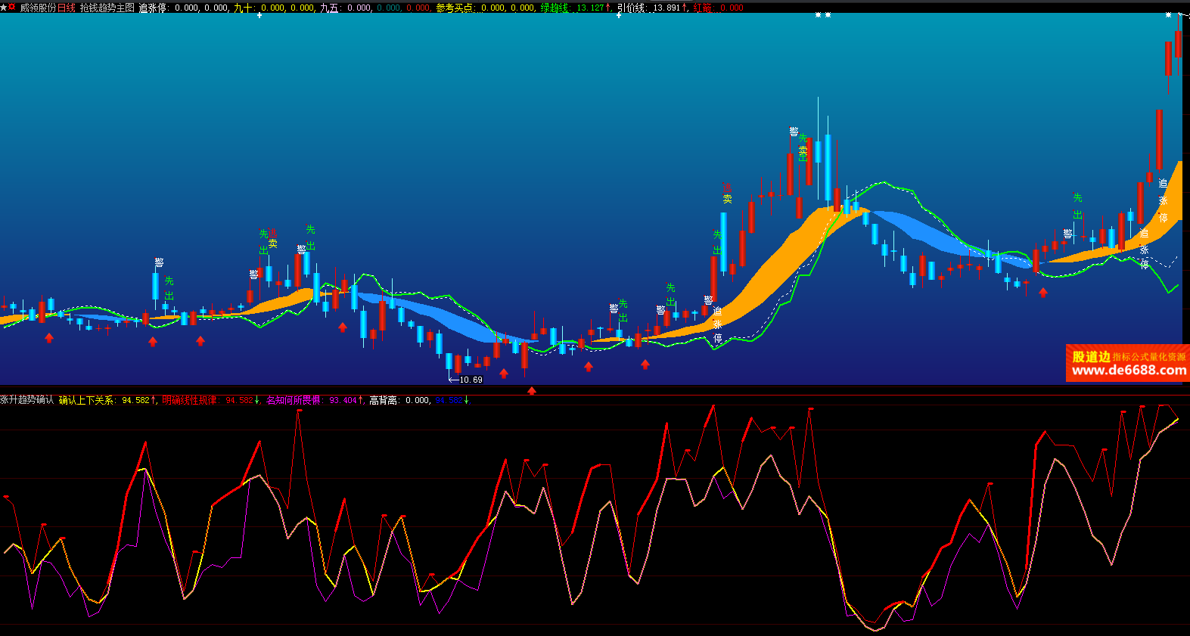Click the red gear icon in the top-left corner
This screenshot has width=1190, height=636.
[11, 7]
